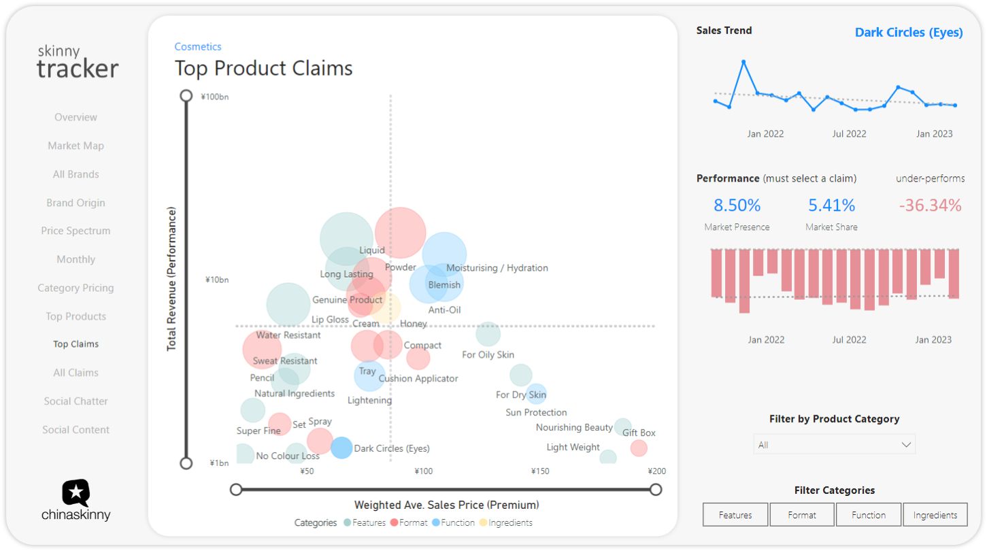Select the Liquid bubble in chart

point(347,239)
